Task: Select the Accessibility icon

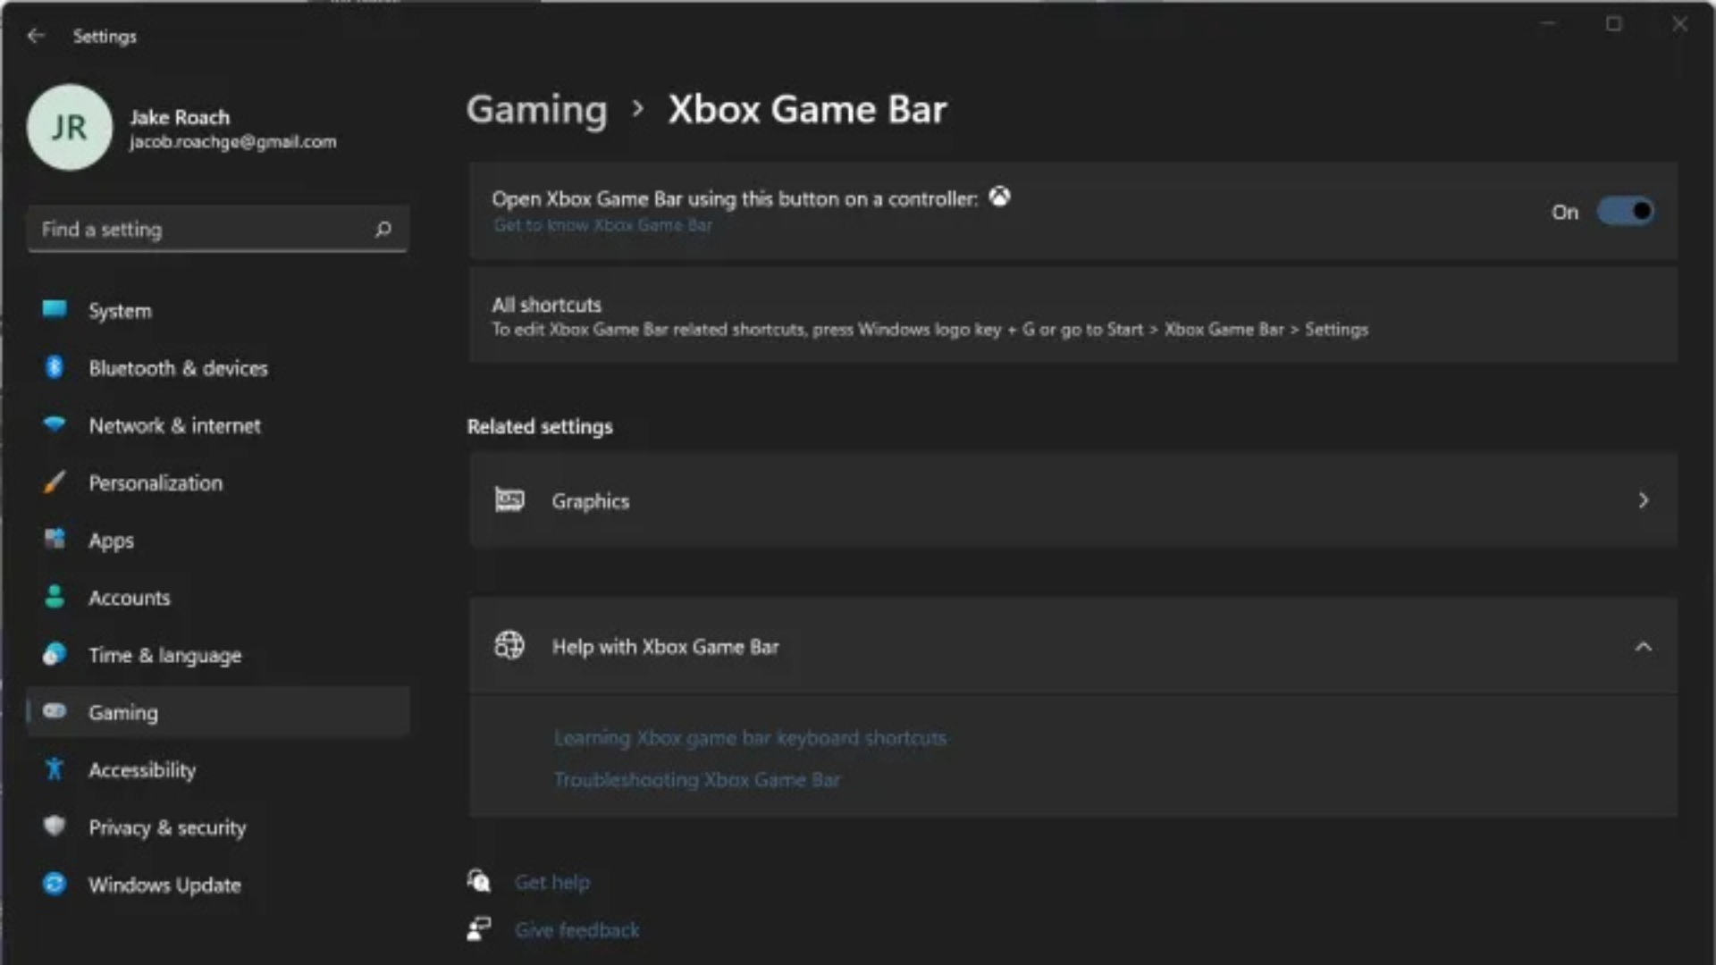Action: 55,769
